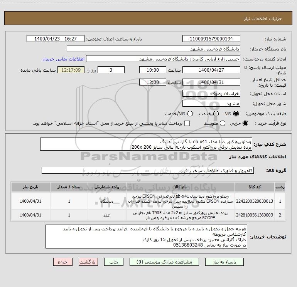
Task: Toggle the اسناد خزانه اسلامی payment checkbox
Action: 187,123
